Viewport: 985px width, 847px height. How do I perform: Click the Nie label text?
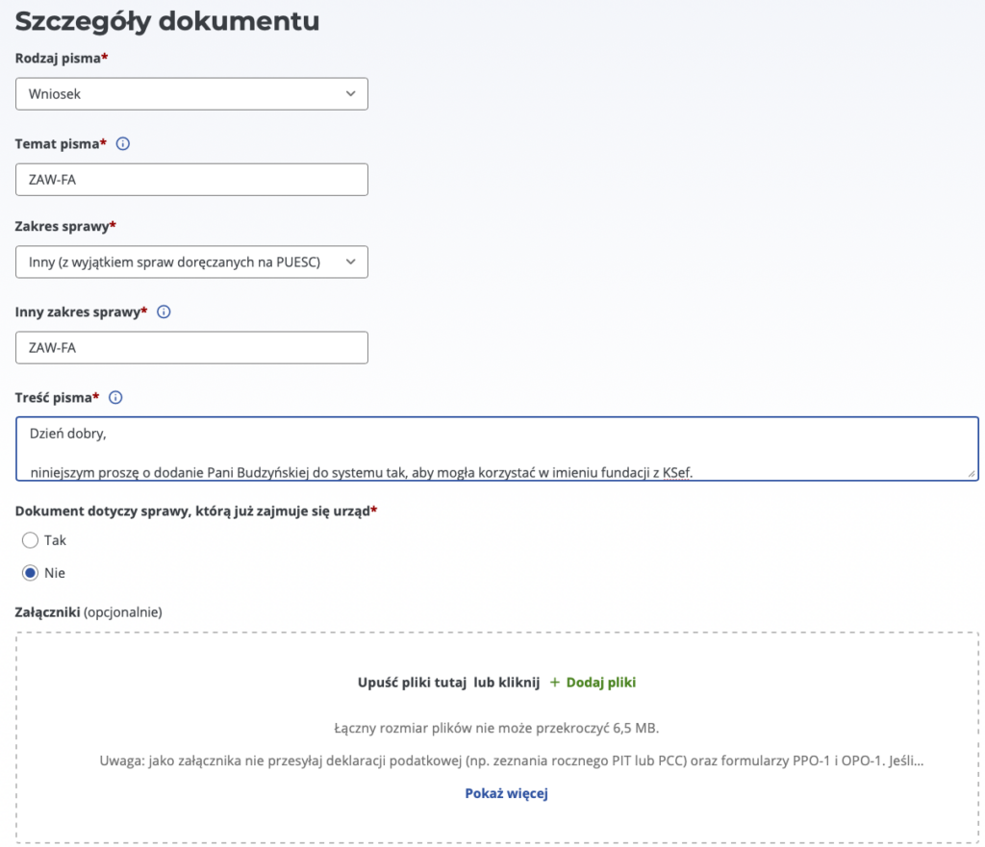(55, 573)
